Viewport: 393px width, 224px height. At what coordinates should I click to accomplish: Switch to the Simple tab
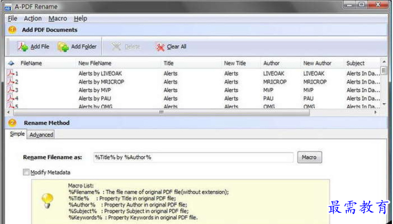(x=17, y=134)
